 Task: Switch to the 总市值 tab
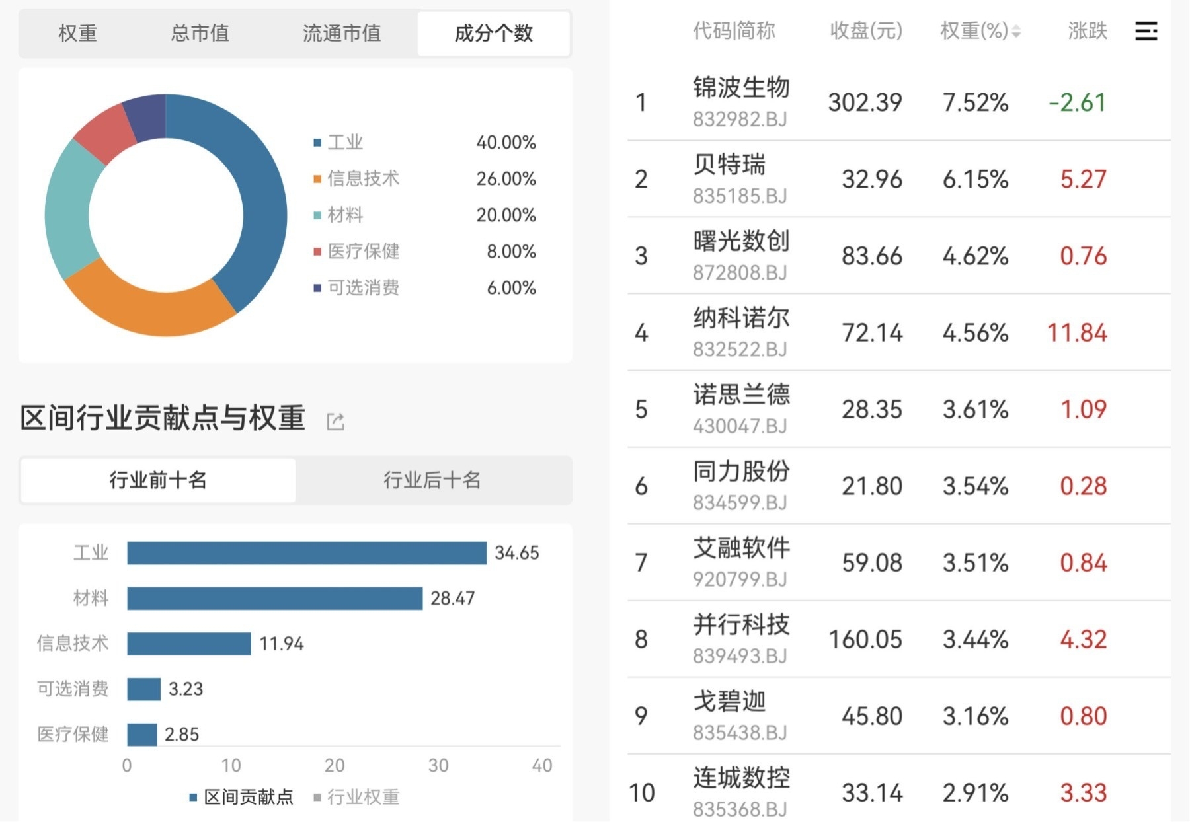[200, 33]
